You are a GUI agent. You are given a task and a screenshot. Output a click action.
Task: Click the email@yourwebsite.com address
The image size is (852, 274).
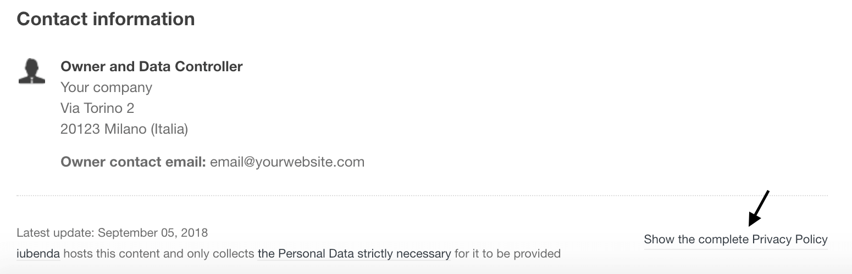[287, 162]
